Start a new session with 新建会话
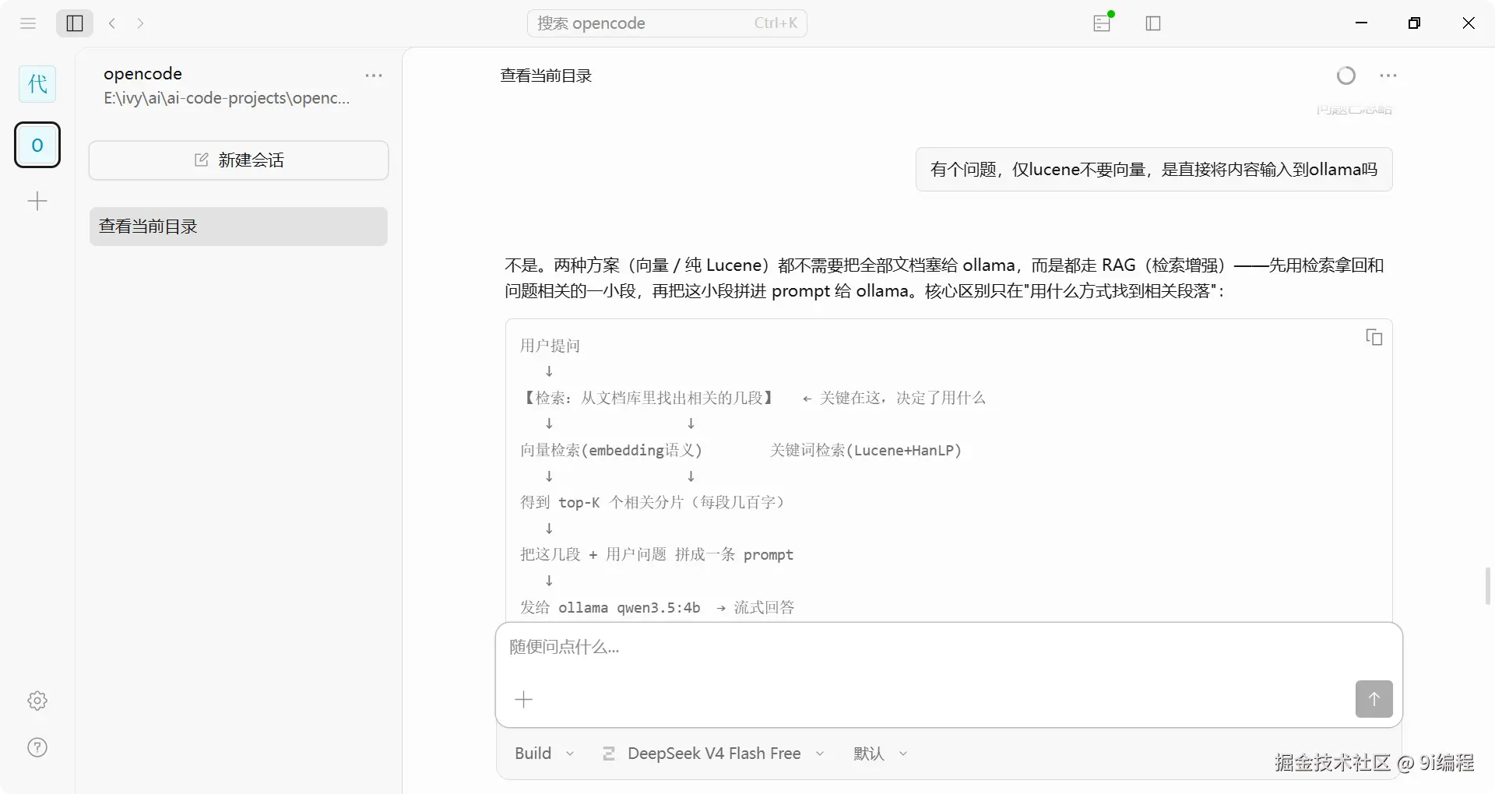The height and width of the screenshot is (794, 1495). (238, 160)
